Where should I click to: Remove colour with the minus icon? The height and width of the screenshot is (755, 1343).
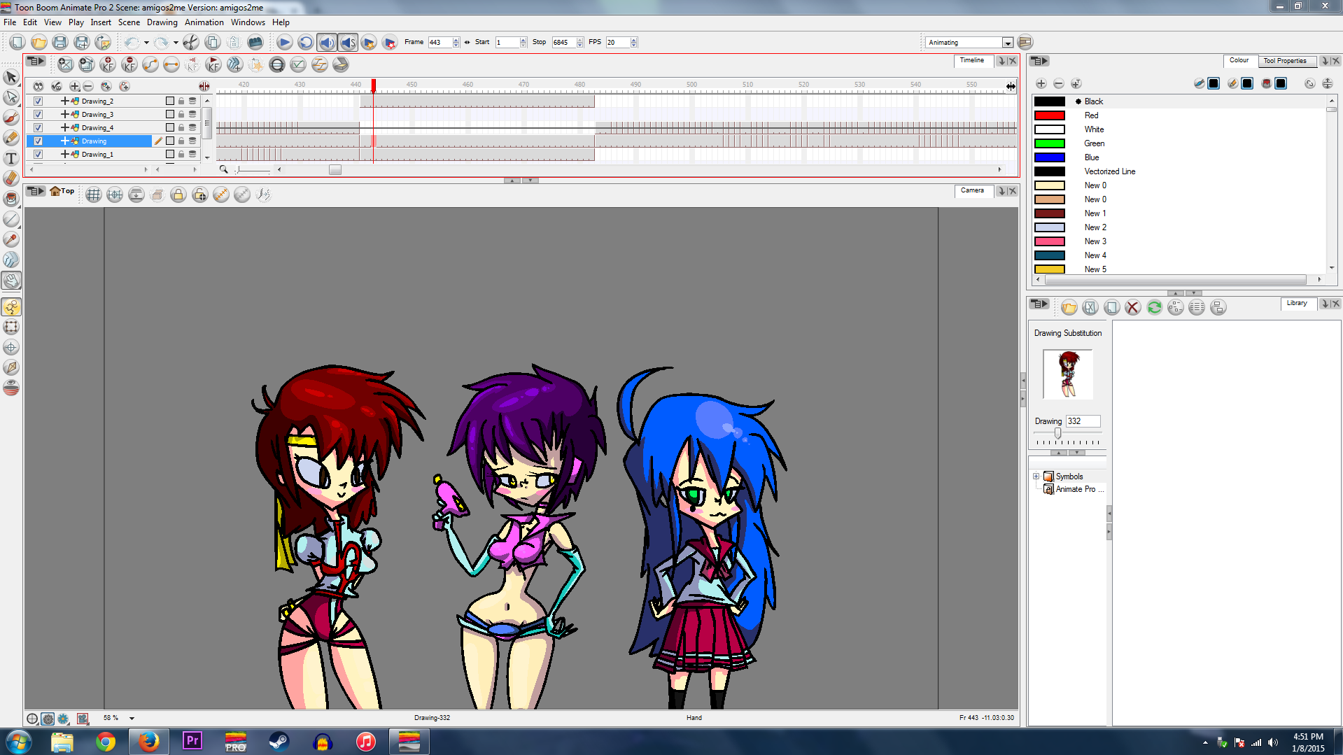click(1059, 83)
